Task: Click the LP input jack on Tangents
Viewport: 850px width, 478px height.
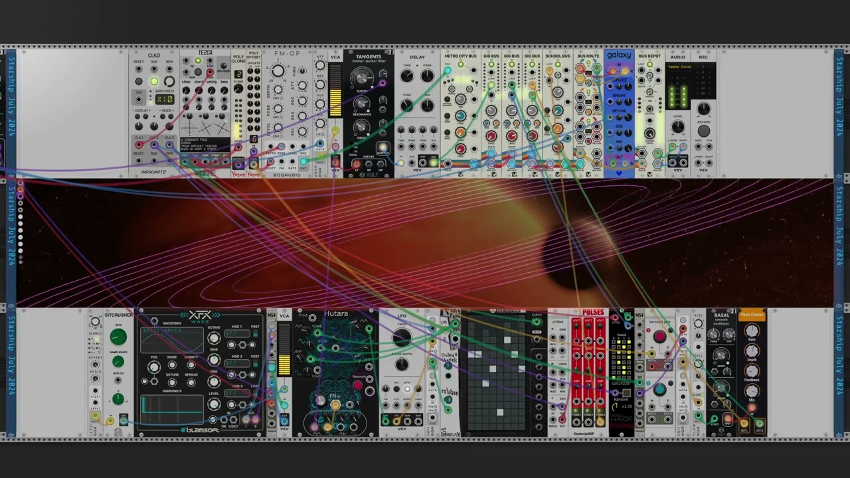Action: 357,164
